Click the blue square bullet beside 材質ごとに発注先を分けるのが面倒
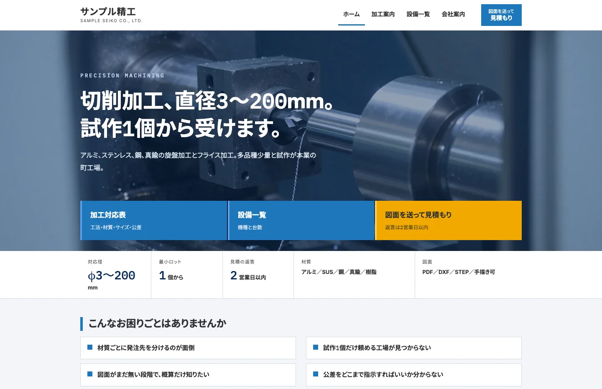The image size is (602, 389). click(90, 347)
